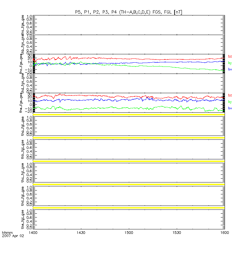This screenshot has height=257, width=241.
Task: Select the the_fgs_gse axis label
Action: tap(21, 103)
